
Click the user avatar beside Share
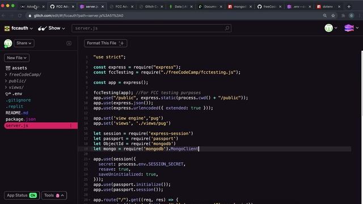coord(8,43)
